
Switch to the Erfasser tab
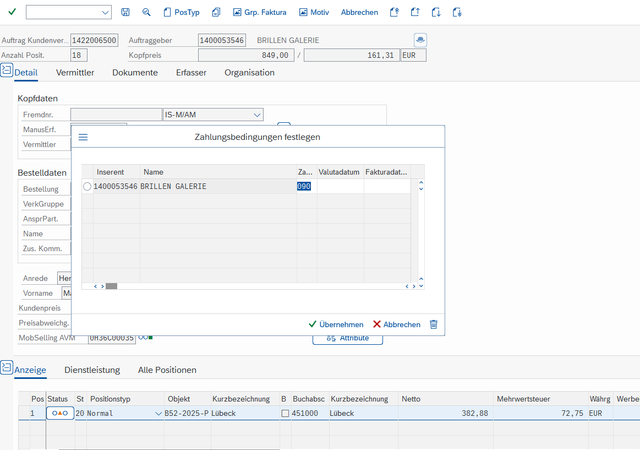tap(191, 73)
